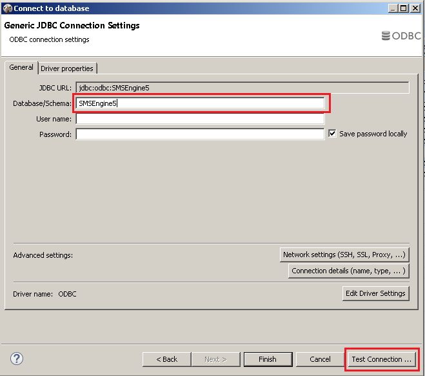Click the JDBC URL field

point(242,87)
